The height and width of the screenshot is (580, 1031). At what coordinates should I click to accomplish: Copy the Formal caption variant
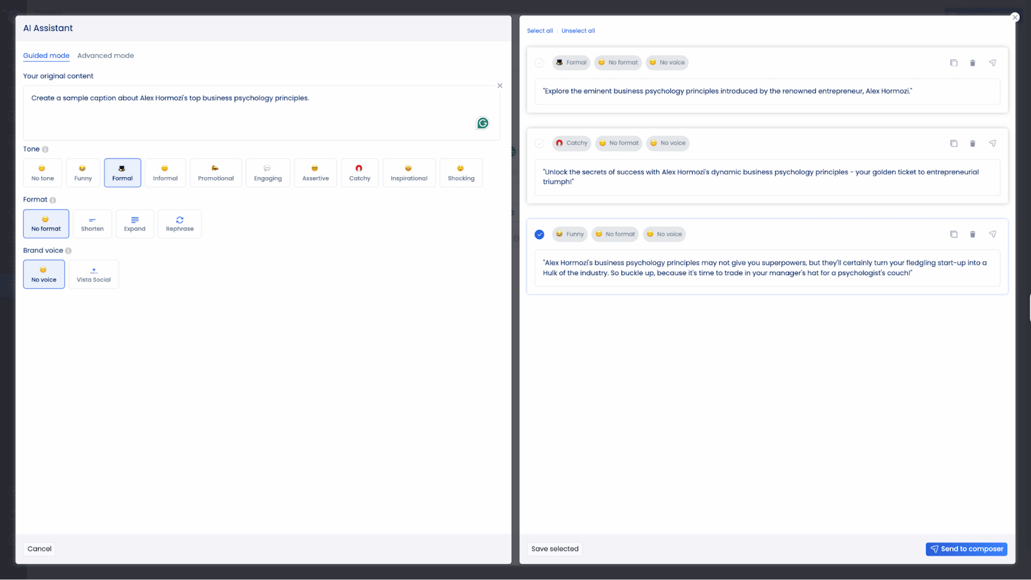click(953, 63)
